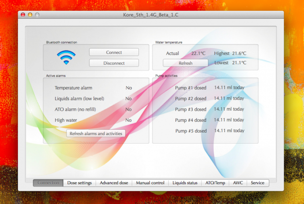Click the Actual temperature value 22.1°C
This screenshot has width=304, height=204.
(x=198, y=53)
